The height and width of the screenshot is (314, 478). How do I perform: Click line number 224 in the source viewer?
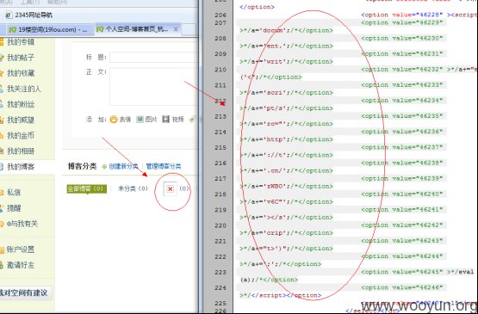220,288
